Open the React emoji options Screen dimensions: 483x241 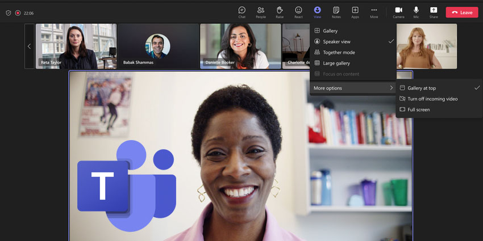[x=298, y=12]
